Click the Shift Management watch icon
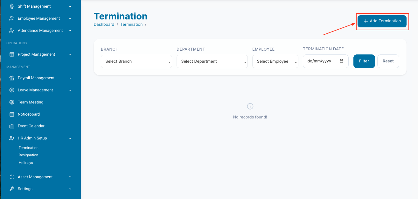 coord(12,6)
